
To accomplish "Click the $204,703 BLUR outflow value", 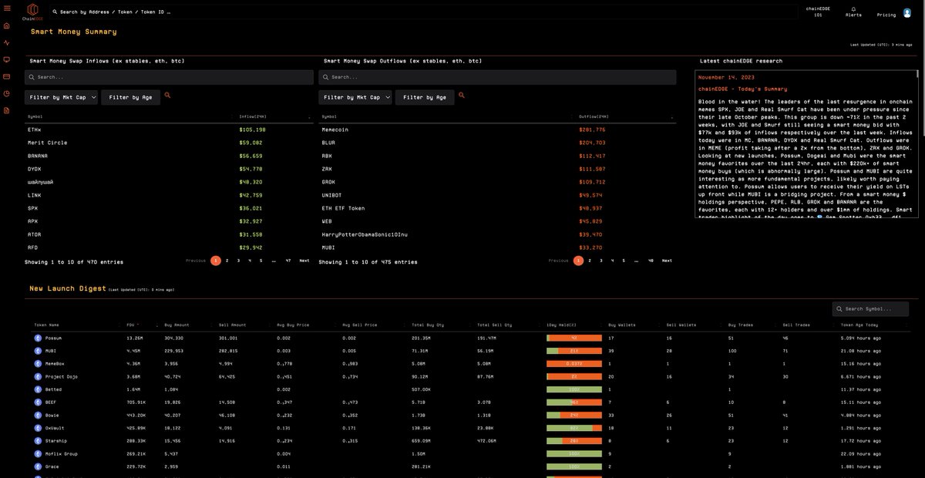I will 592,143.
